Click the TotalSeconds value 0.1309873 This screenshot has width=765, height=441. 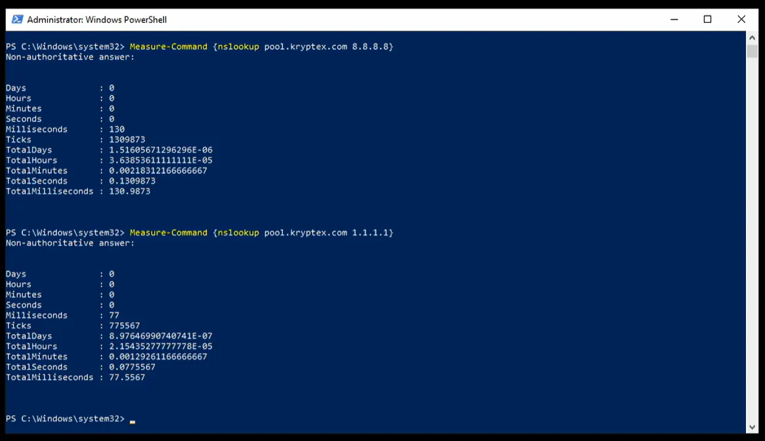tap(132, 181)
